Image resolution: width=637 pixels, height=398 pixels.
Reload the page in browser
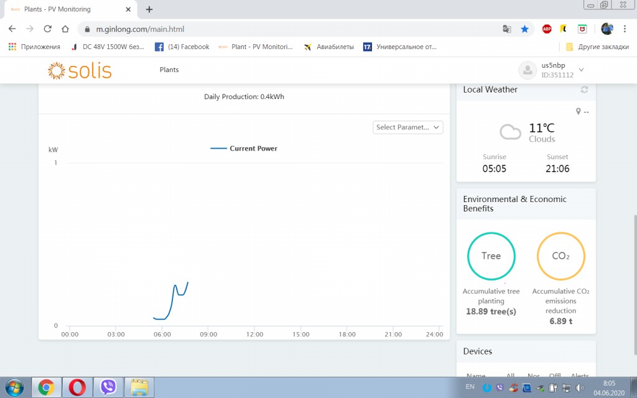pos(47,29)
